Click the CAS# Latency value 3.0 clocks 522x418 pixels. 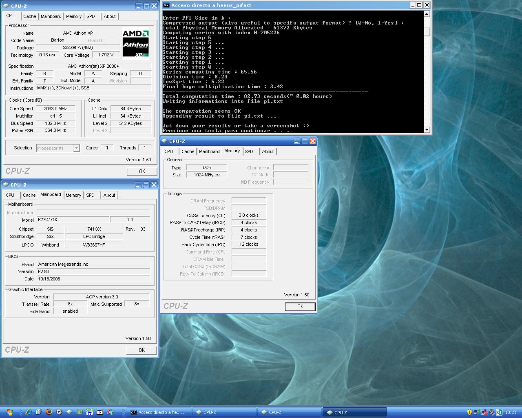click(249, 215)
